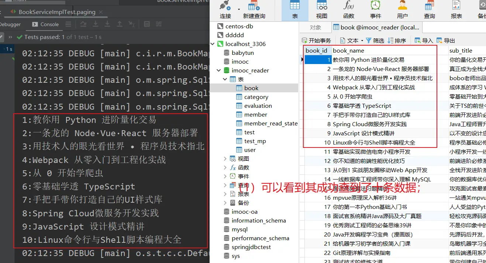The height and width of the screenshot is (263, 486).
Task: Open the 视图 (View) toolbar icon
Action: pos(322,10)
